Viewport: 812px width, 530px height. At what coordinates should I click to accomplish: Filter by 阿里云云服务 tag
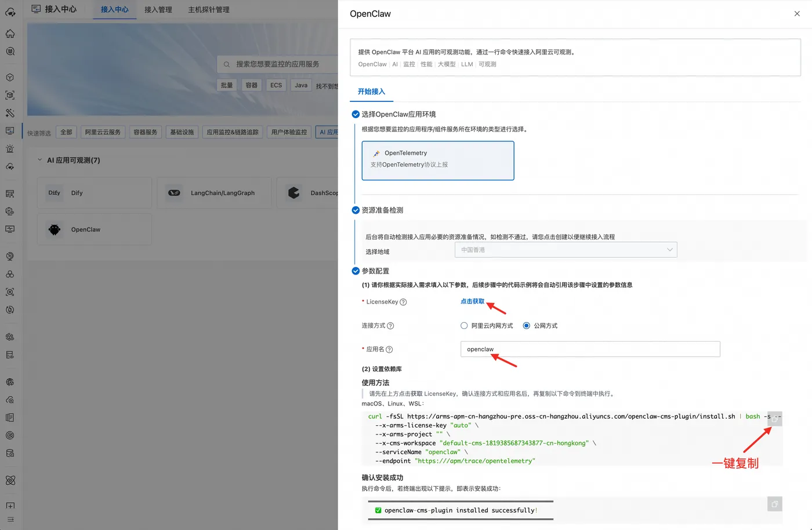tap(103, 132)
